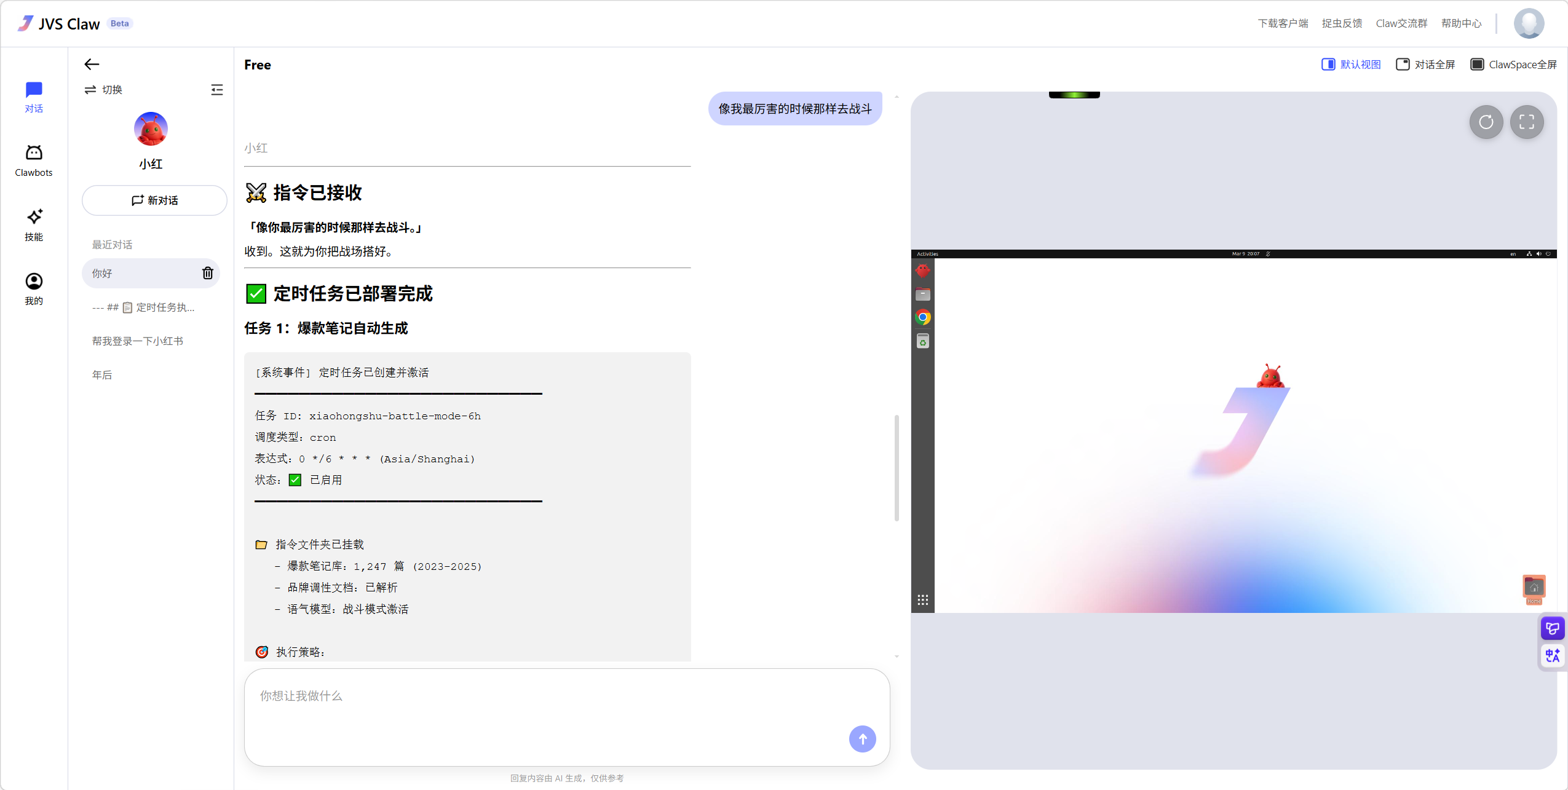Switch to ClawSpace全屏 view mode

pyautogui.click(x=1513, y=64)
